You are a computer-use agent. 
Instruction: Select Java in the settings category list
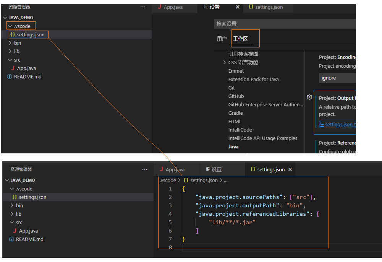tap(233, 146)
